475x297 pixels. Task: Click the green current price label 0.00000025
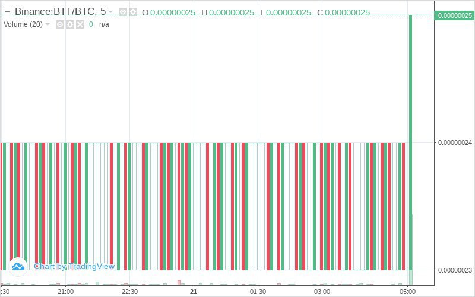coord(454,15)
